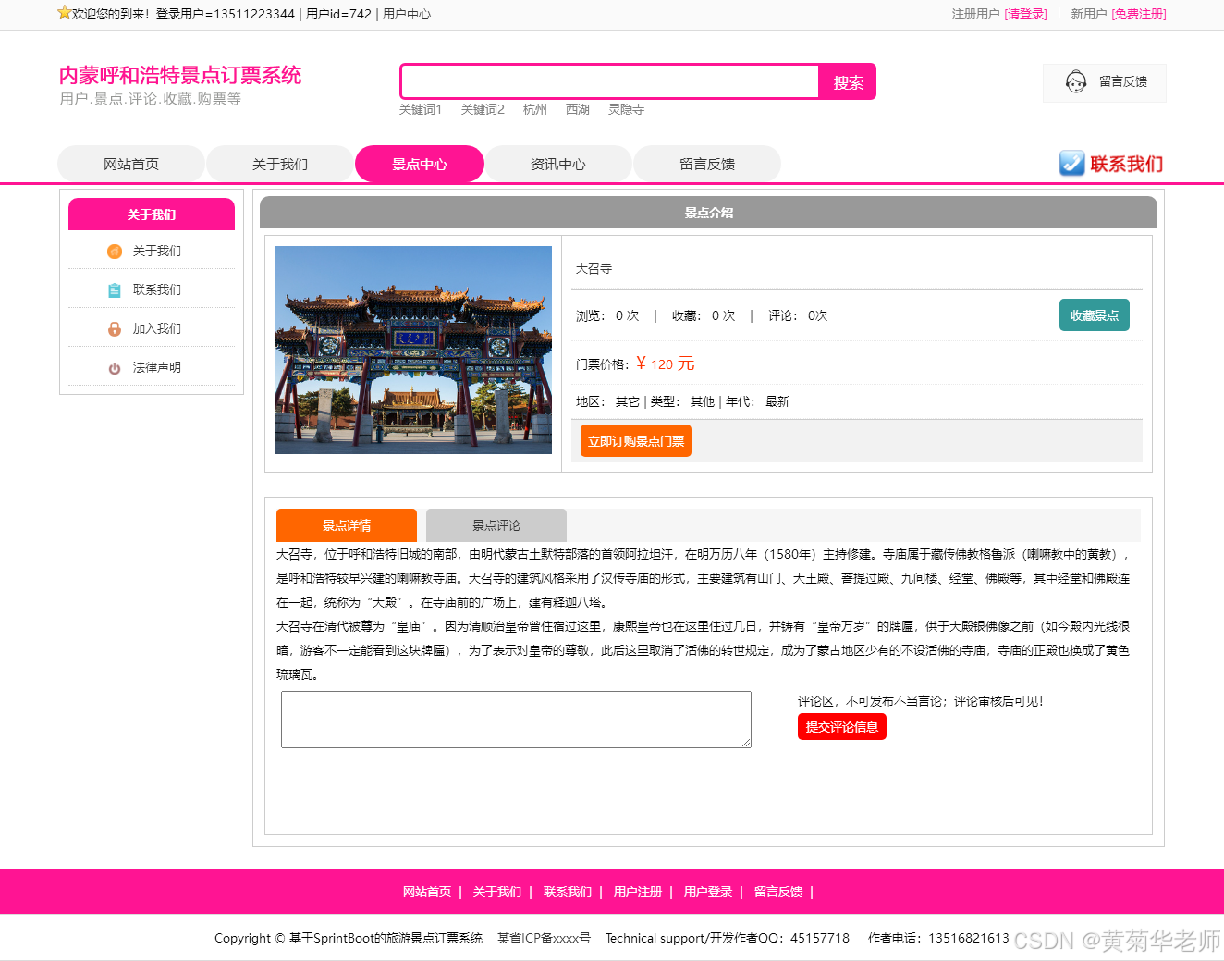Open sidebar 联系我们 text link
Viewport: 1224px width, 961px height.
coord(157,290)
